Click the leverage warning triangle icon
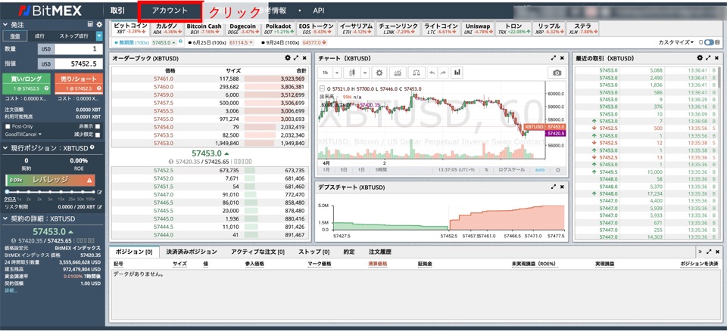The image size is (727, 331). (x=89, y=180)
